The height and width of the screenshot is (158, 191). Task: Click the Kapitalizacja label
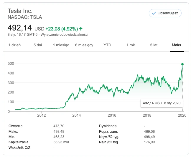click(18, 142)
